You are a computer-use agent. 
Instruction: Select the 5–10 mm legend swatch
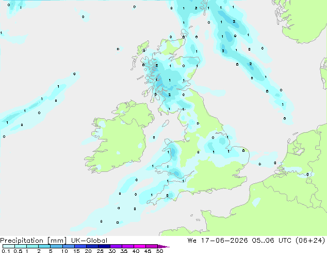(x=56, y=246)
